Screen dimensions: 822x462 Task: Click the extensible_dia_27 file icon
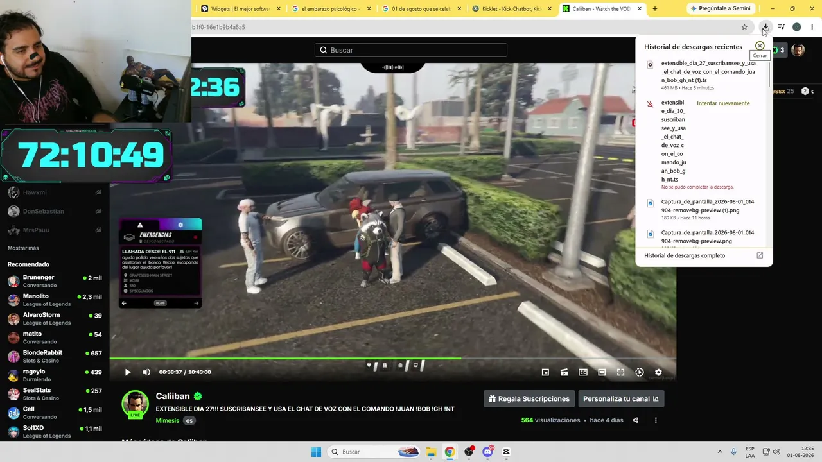[x=650, y=64]
